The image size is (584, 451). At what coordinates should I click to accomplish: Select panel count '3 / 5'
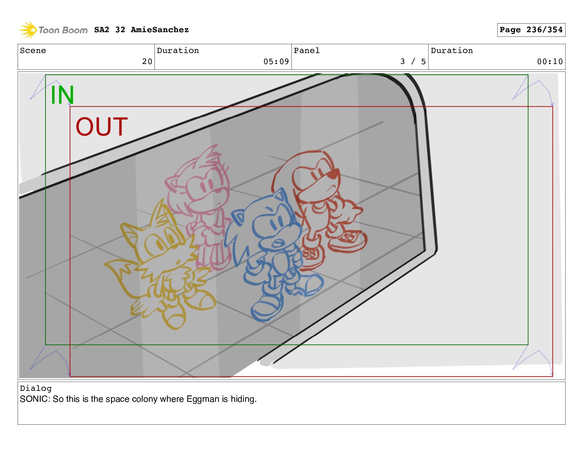pos(413,62)
